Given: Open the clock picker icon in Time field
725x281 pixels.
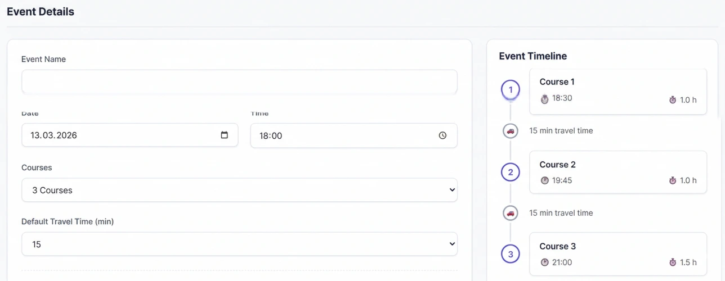Looking at the screenshot, I should 442,135.
